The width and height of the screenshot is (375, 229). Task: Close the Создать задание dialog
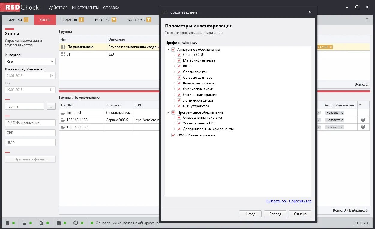tap(310, 12)
